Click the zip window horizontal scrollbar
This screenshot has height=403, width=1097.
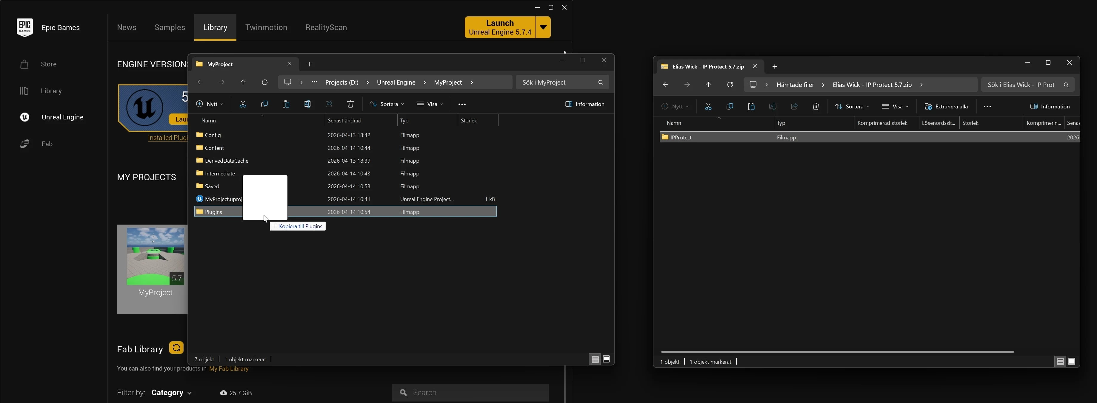(837, 352)
